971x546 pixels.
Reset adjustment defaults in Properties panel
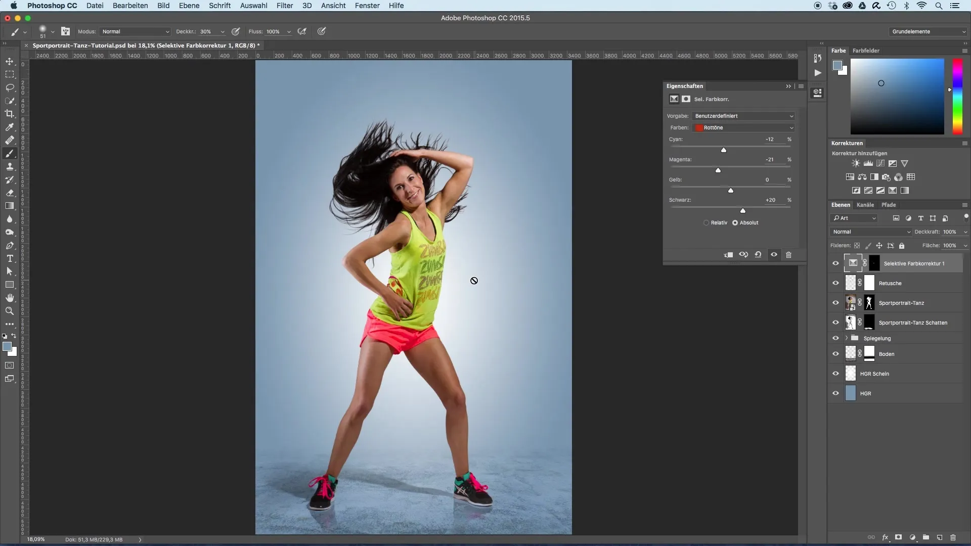(x=758, y=255)
